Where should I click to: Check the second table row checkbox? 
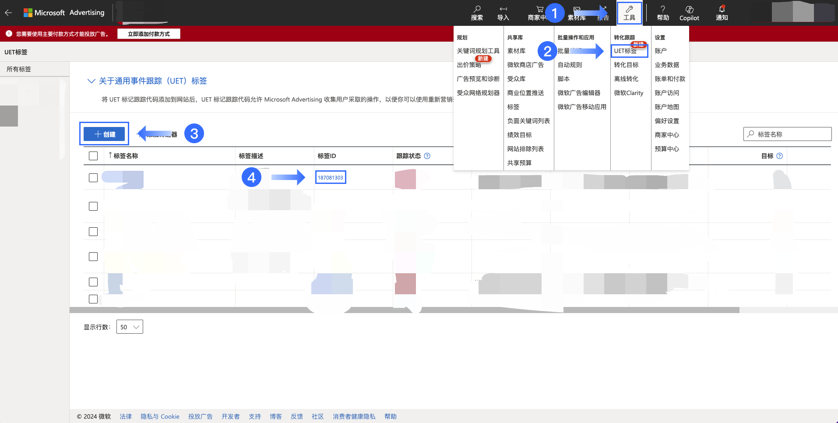tap(93, 206)
